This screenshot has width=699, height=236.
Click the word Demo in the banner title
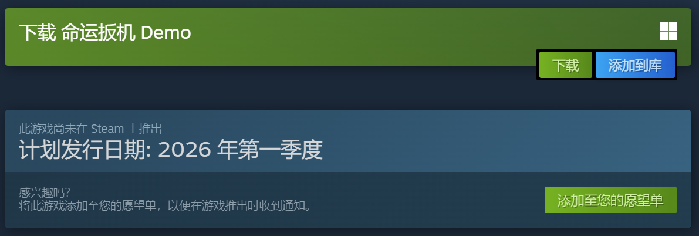tap(166, 32)
